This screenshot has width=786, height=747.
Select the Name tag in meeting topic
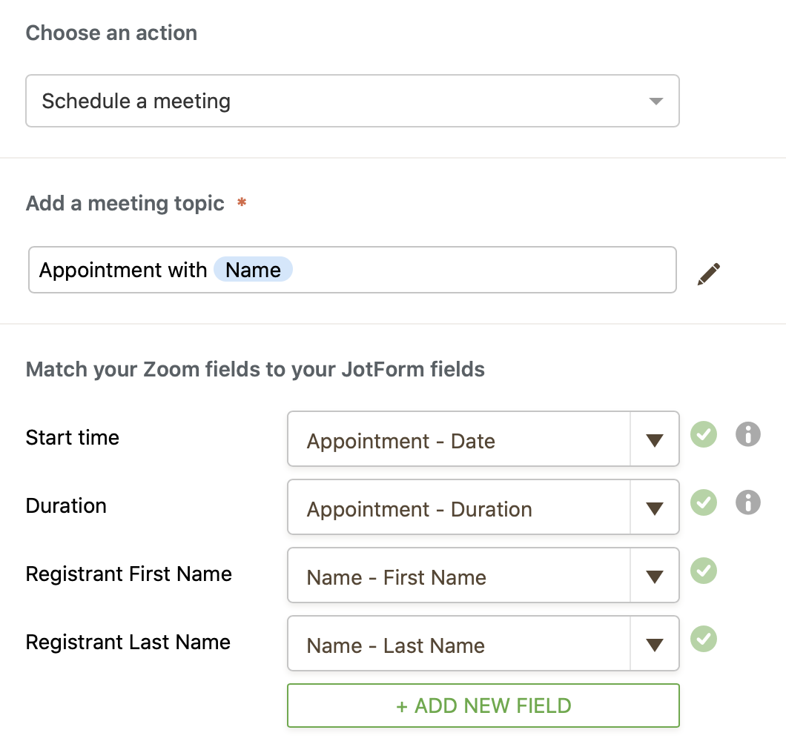click(x=253, y=270)
